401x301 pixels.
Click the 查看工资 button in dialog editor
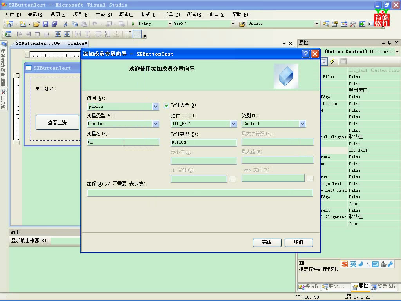tap(58, 123)
